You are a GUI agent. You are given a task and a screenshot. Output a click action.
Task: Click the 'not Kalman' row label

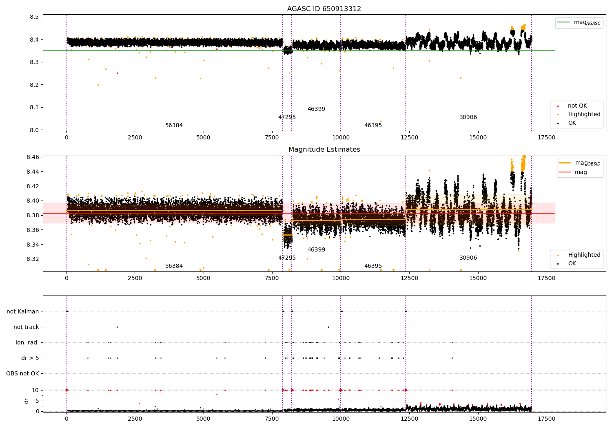(23, 312)
